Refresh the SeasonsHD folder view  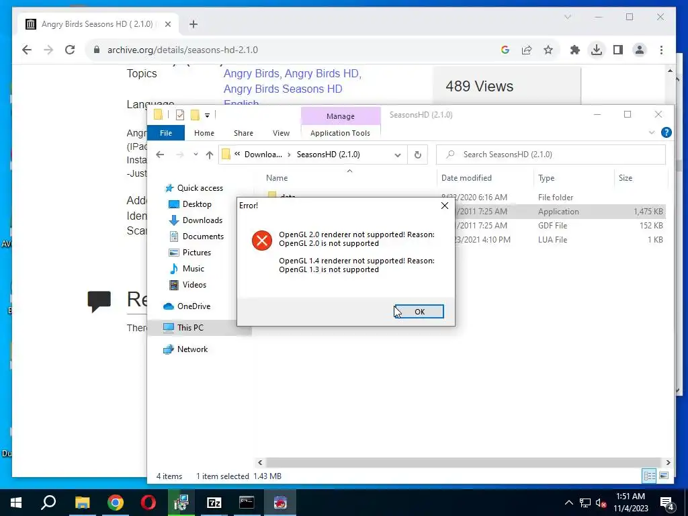tap(417, 155)
